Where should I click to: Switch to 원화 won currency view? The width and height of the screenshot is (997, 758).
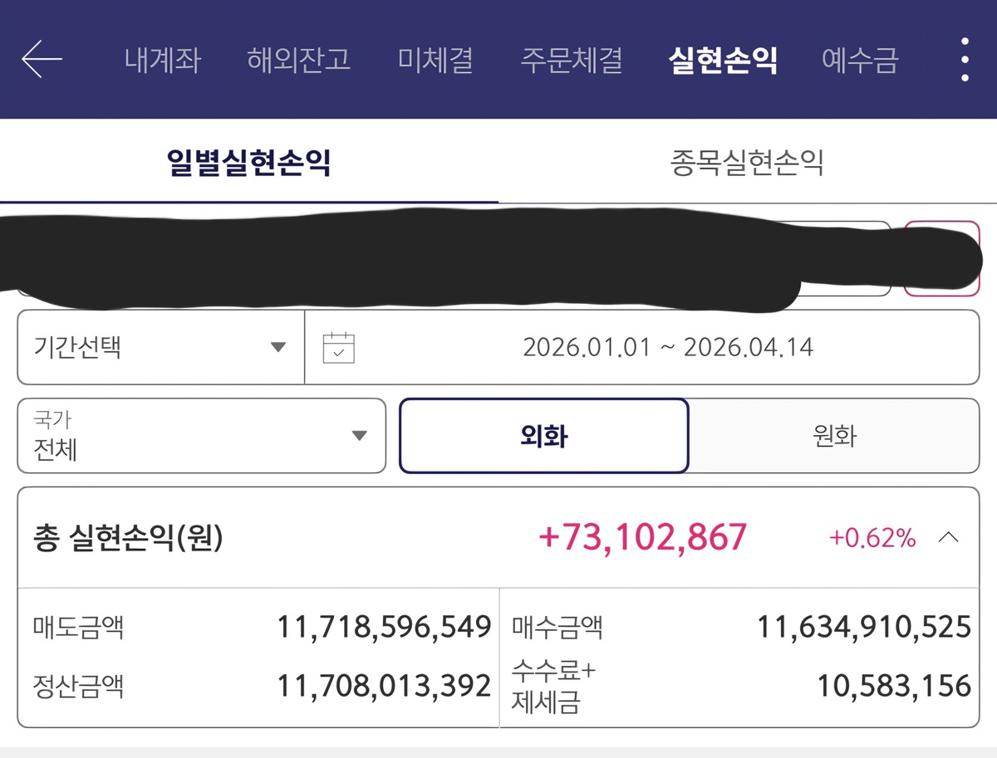(834, 436)
